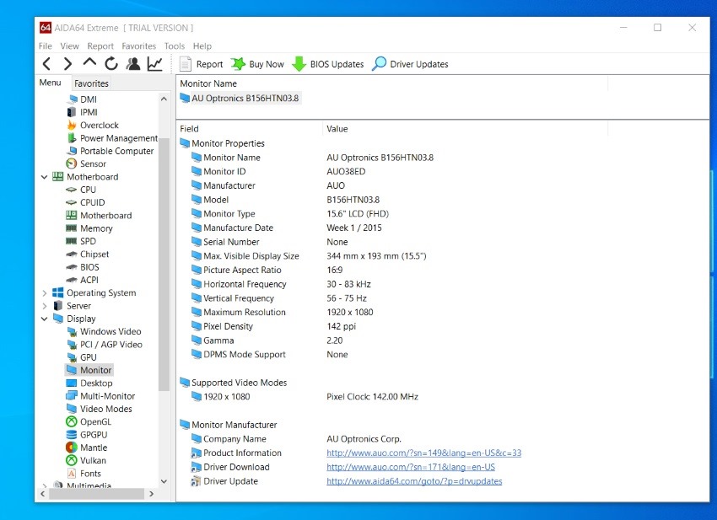Open the Favorites menu in the menu bar
The height and width of the screenshot is (520, 717).
pos(138,46)
